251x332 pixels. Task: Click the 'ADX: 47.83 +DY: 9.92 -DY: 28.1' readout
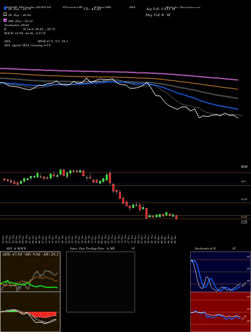(30, 254)
